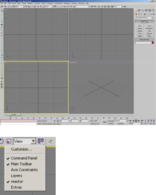Click the Play Animation button

pyautogui.click(x=136, y=121)
